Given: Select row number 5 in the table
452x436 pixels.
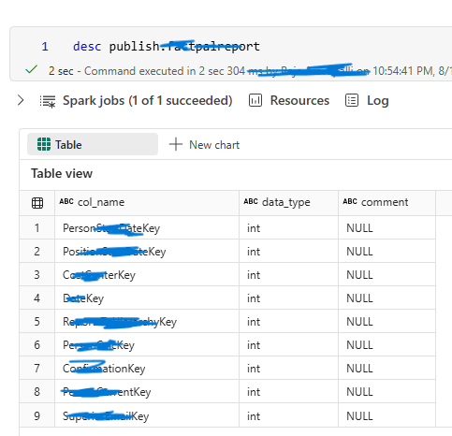Looking at the screenshot, I should click(x=36, y=322).
